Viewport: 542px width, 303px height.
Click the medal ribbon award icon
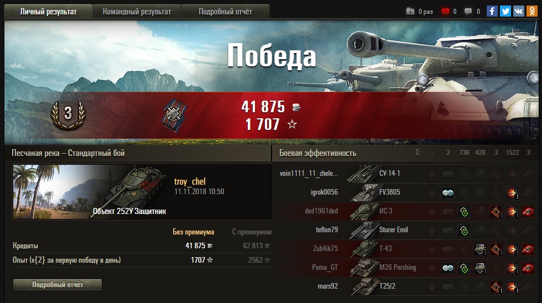tap(175, 116)
